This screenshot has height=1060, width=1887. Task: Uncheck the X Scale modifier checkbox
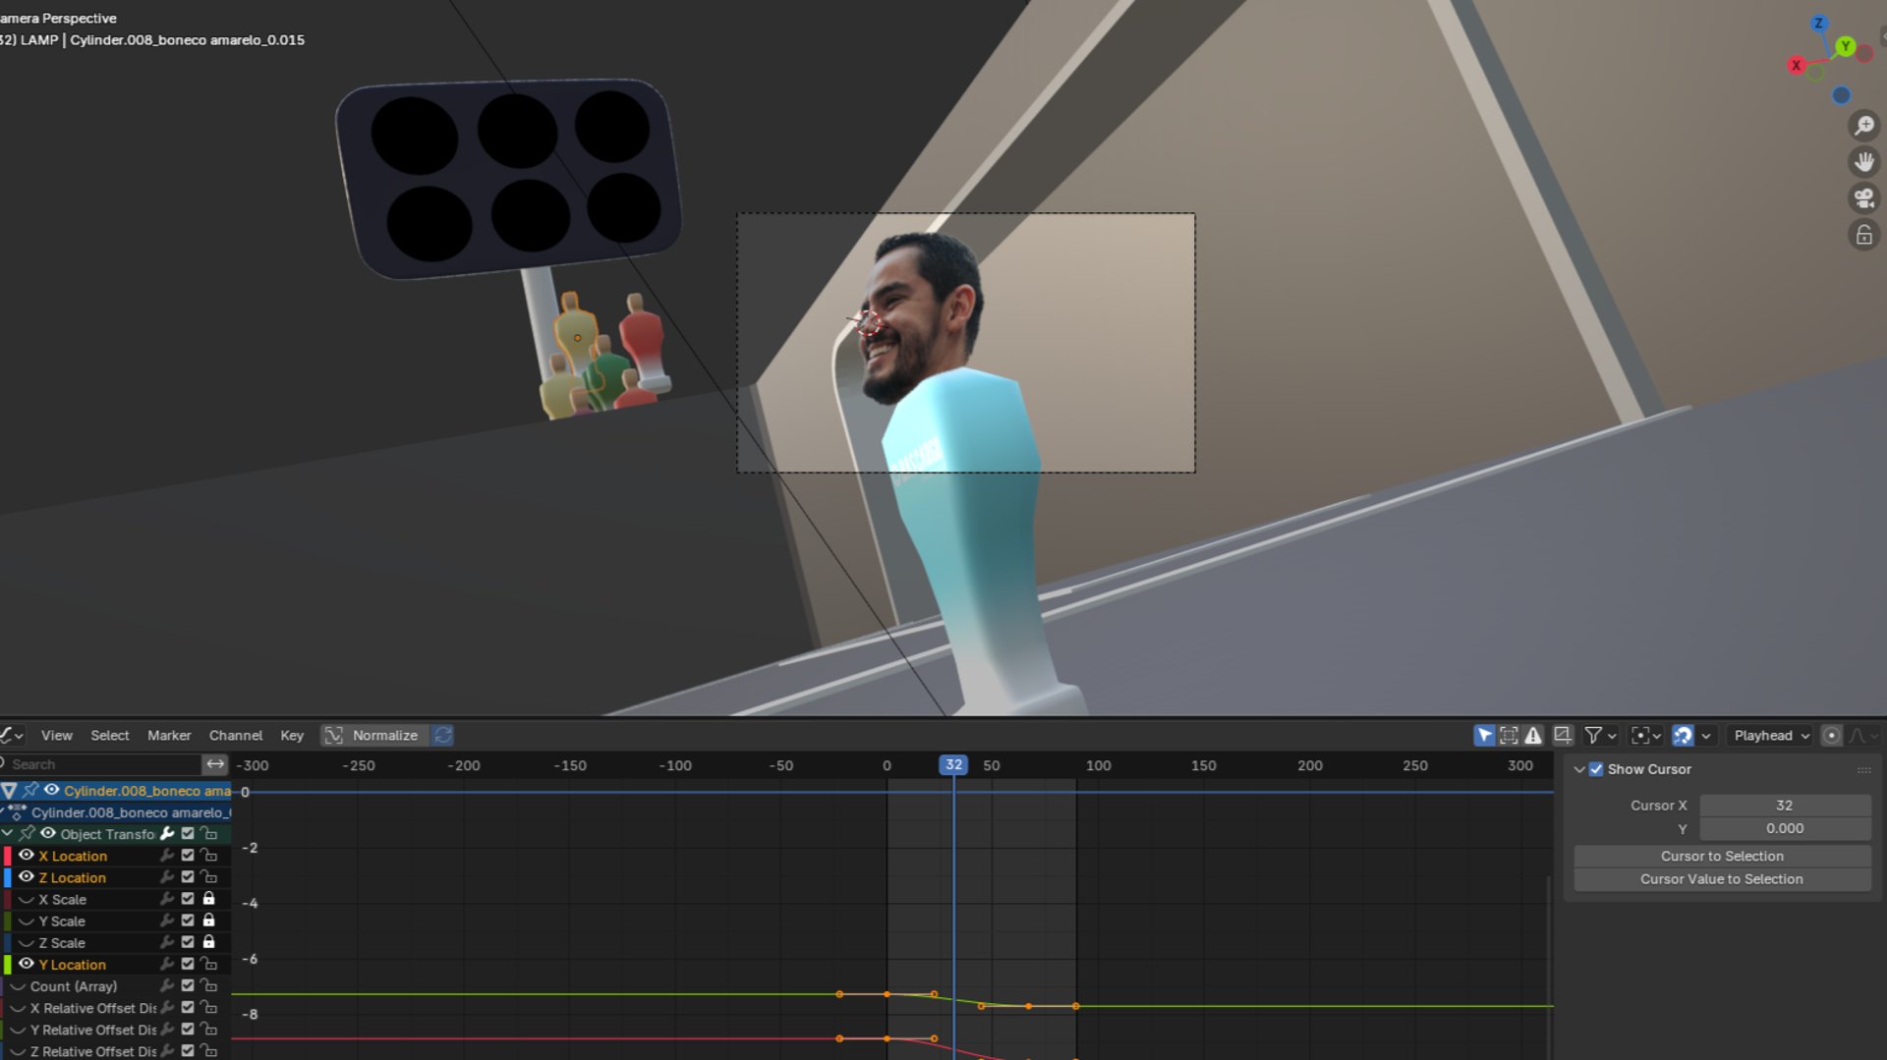click(x=188, y=899)
